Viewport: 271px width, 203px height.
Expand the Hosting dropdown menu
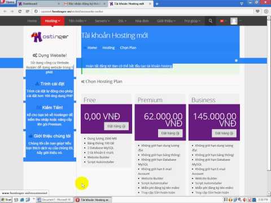pos(53,21)
